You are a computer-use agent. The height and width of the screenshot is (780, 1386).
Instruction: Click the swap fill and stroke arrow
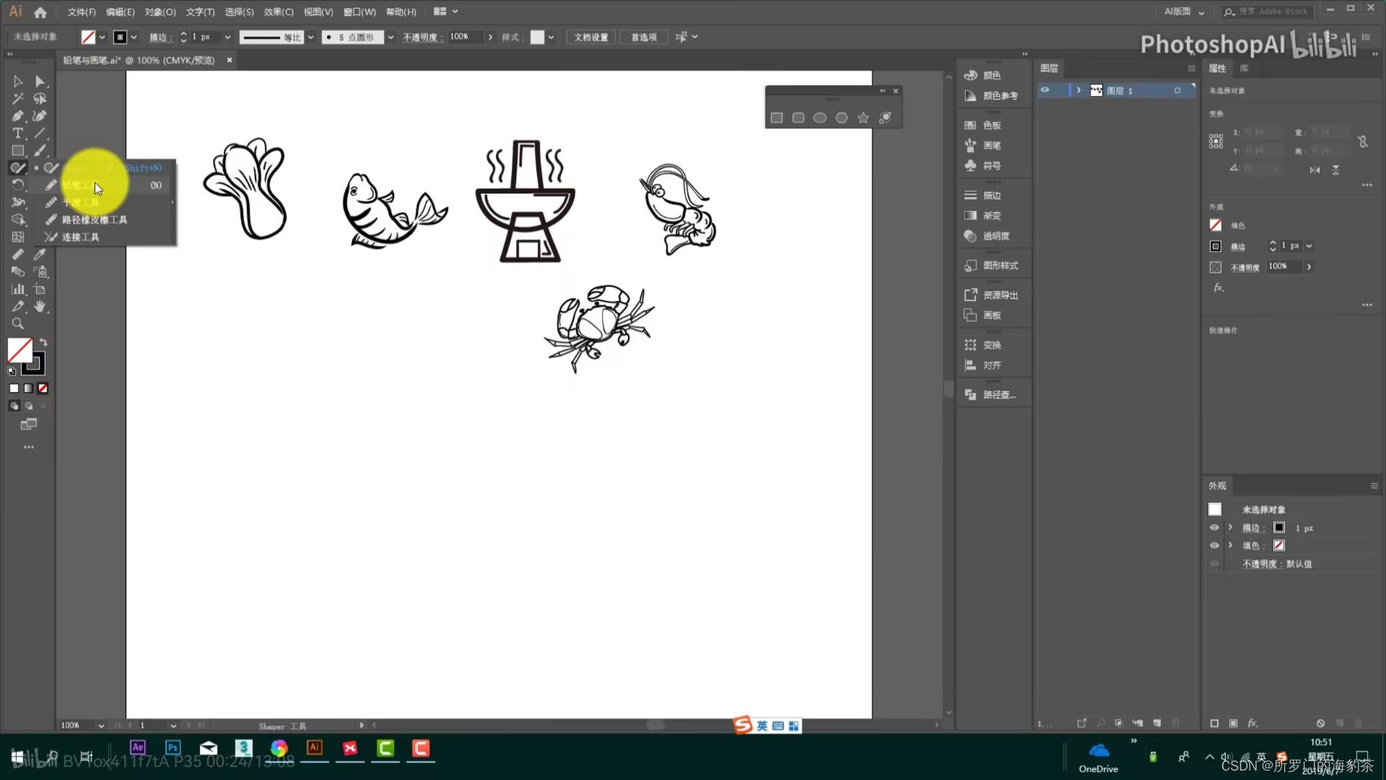point(43,342)
